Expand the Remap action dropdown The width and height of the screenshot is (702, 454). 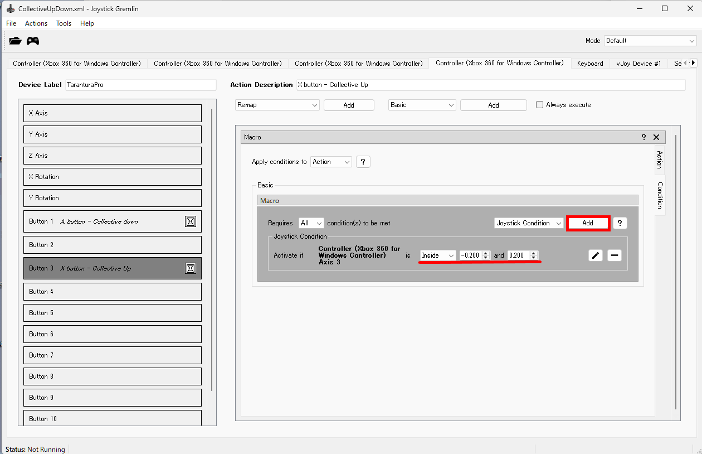coord(277,105)
